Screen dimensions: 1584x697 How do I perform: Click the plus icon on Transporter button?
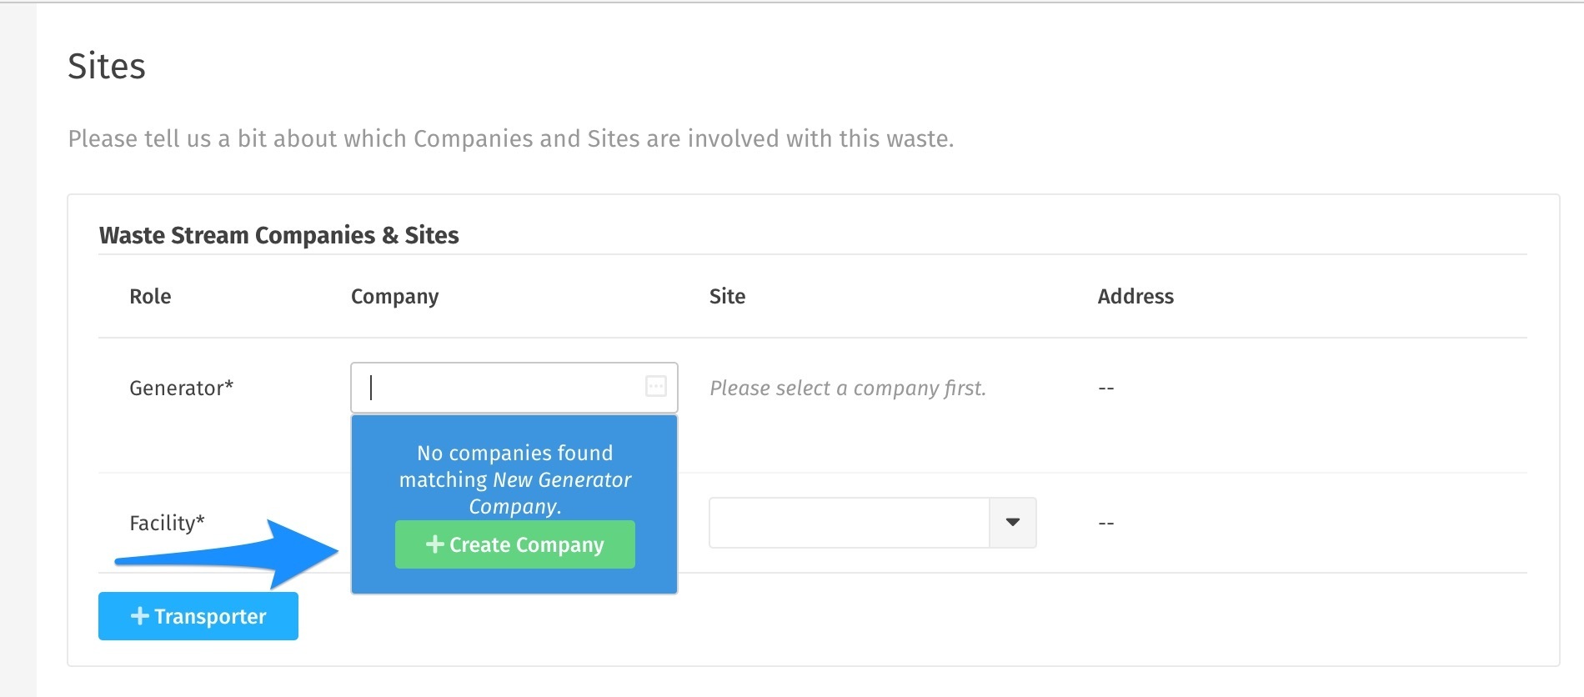140,616
